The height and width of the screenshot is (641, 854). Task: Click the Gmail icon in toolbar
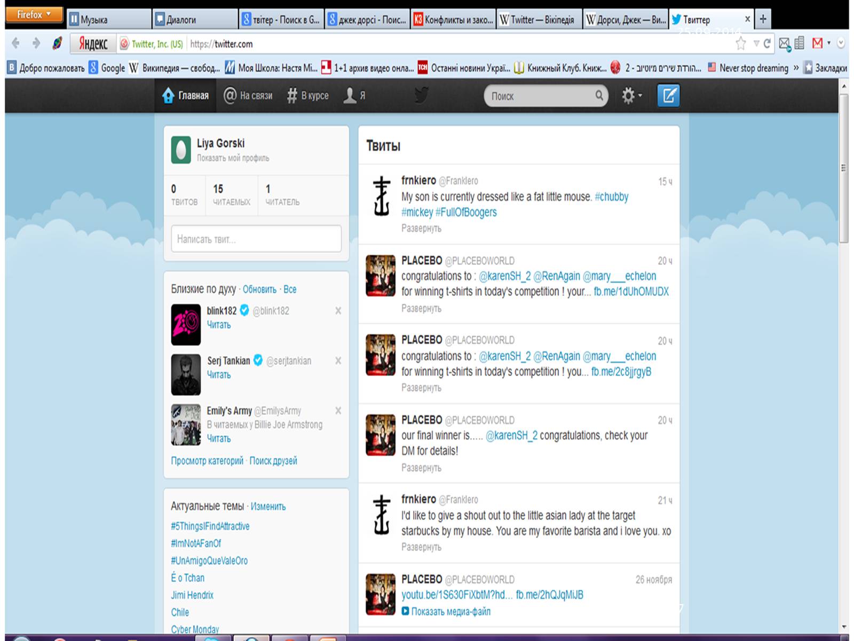[x=817, y=43]
